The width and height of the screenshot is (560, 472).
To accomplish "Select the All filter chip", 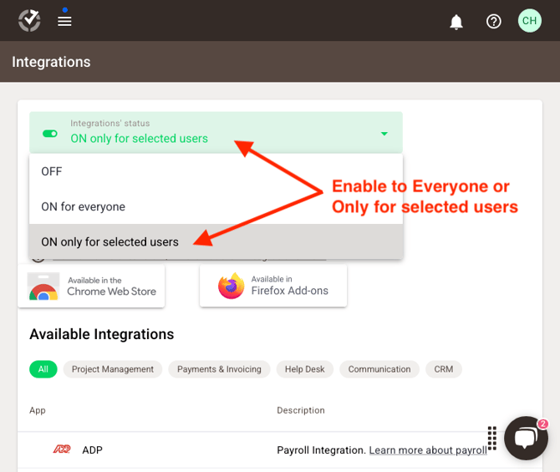I will tap(43, 368).
